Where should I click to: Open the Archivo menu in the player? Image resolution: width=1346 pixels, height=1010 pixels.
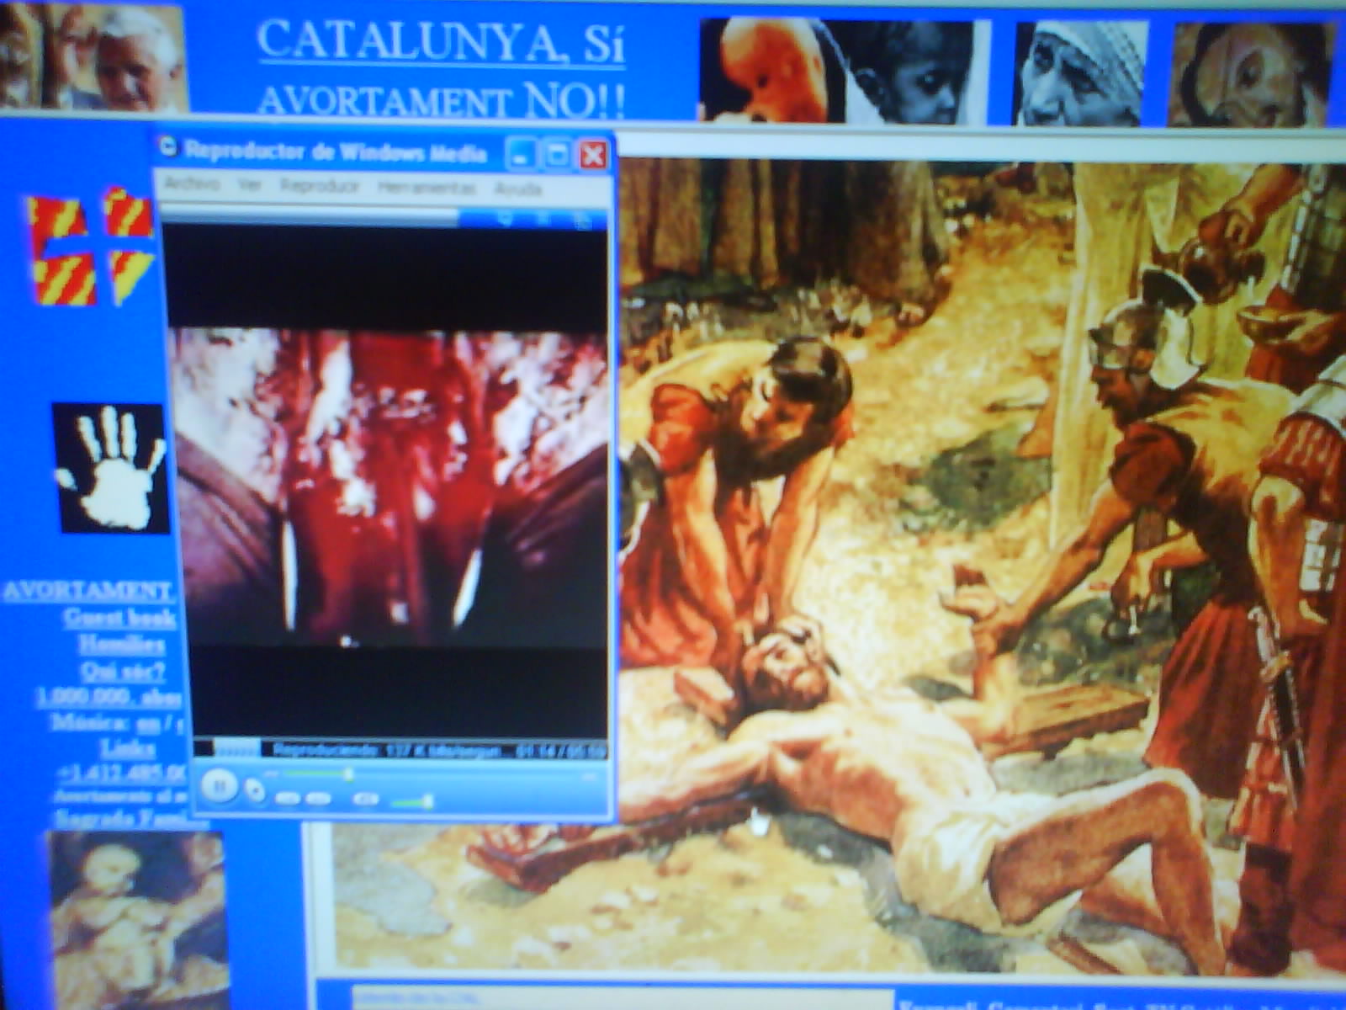point(192,184)
